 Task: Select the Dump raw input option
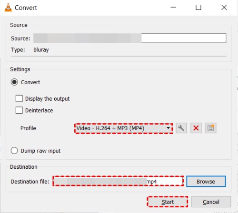click(14, 151)
